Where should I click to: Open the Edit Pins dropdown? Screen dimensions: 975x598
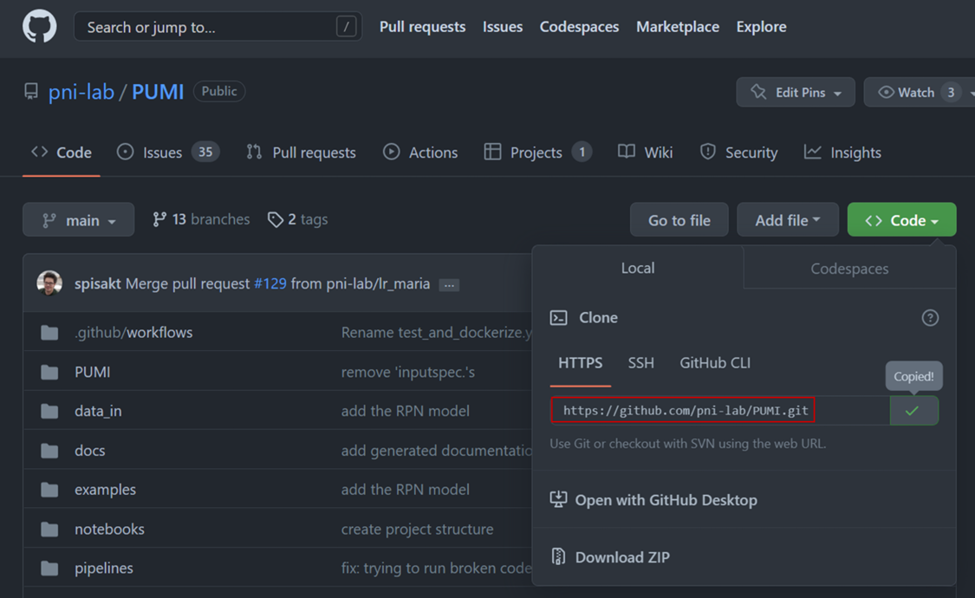click(796, 92)
